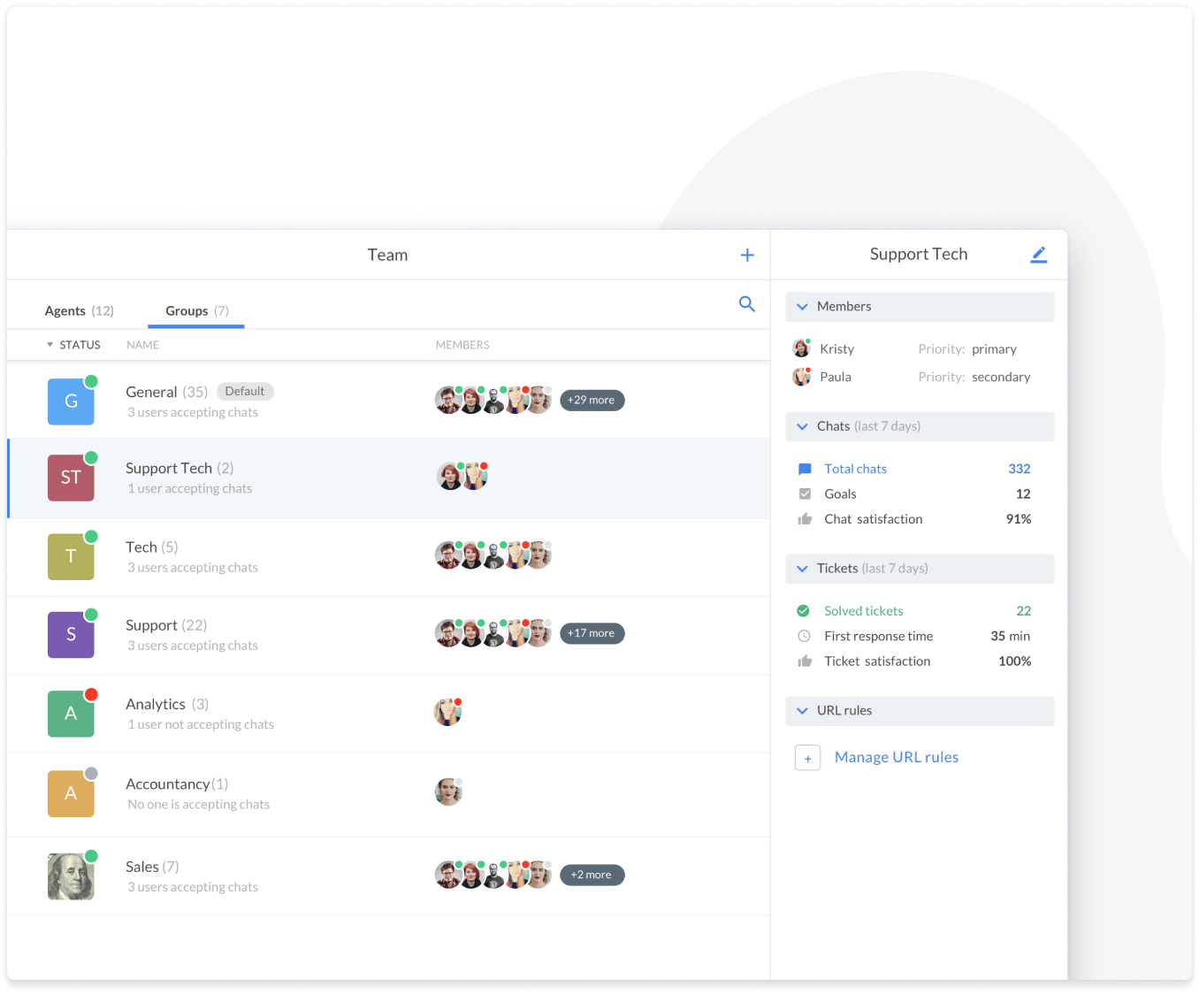Click the Solved tickets green check icon
The width and height of the screenshot is (1199, 994).
pos(804,611)
